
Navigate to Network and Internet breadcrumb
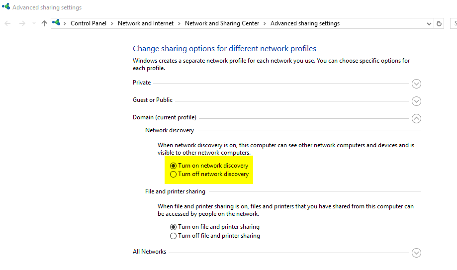146,23
